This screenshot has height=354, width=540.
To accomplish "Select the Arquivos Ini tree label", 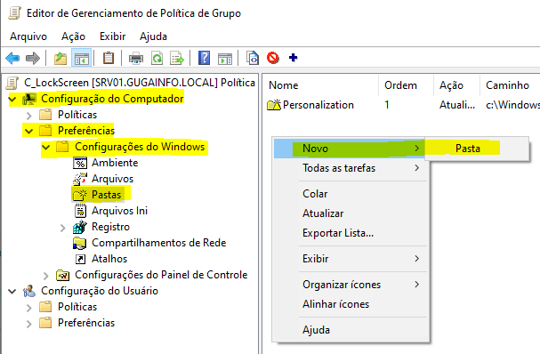I will [119, 211].
